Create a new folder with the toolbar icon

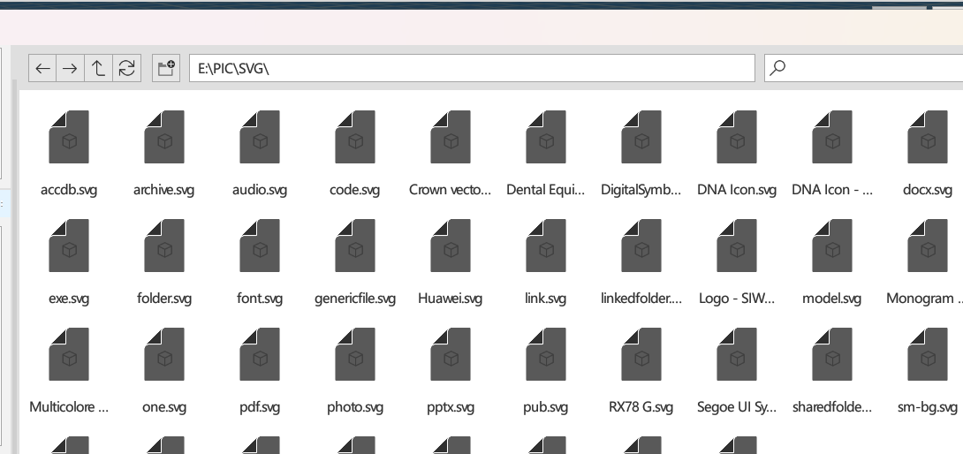166,68
